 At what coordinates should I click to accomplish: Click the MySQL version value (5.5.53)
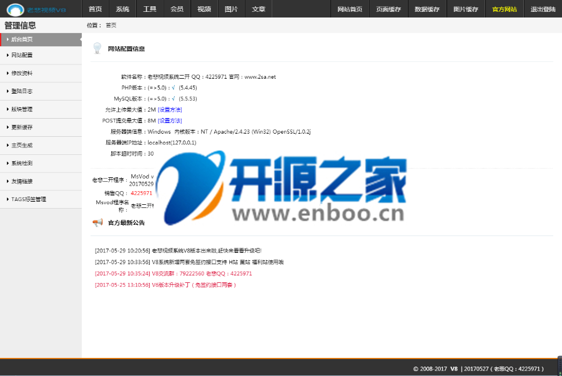(188, 99)
